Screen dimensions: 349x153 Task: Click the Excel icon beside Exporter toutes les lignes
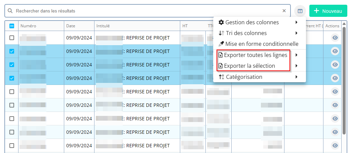(x=221, y=55)
